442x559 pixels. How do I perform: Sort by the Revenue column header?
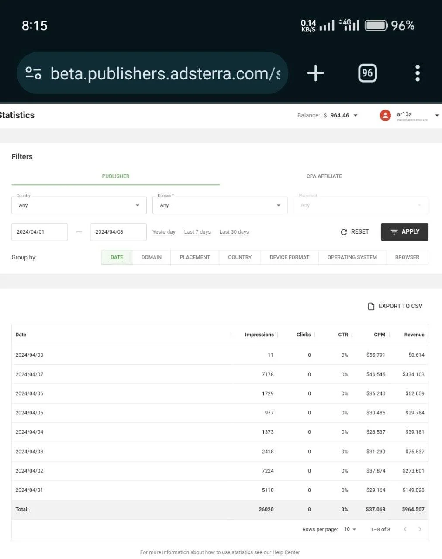pyautogui.click(x=414, y=335)
